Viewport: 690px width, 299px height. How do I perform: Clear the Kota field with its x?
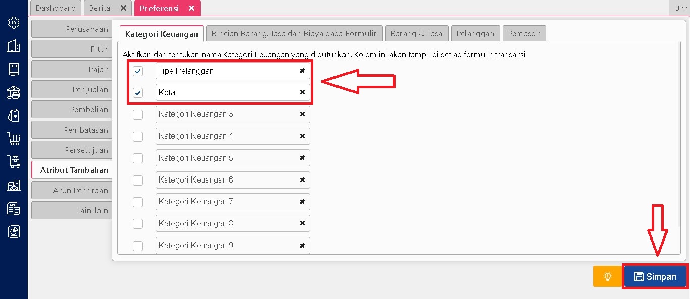(302, 92)
